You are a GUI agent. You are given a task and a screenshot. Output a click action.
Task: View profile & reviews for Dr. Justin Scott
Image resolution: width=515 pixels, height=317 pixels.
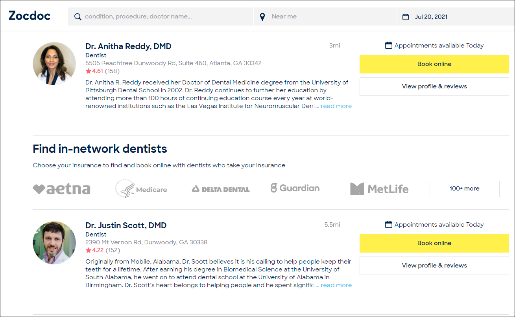tap(434, 266)
